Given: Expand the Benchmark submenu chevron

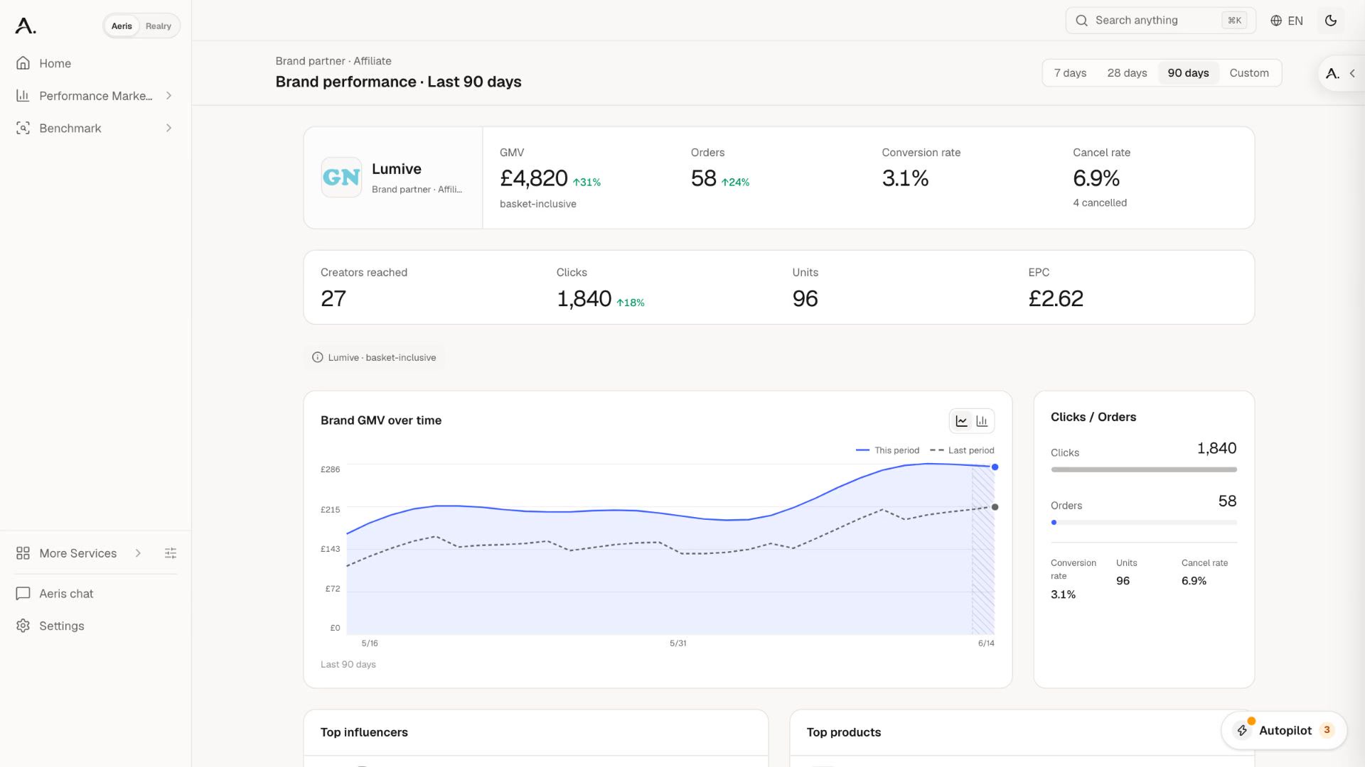Looking at the screenshot, I should [168, 129].
